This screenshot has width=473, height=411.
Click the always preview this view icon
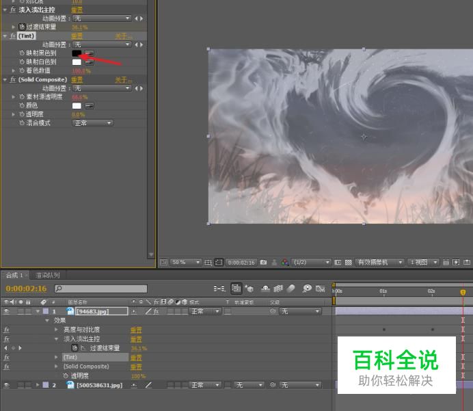tap(163, 262)
